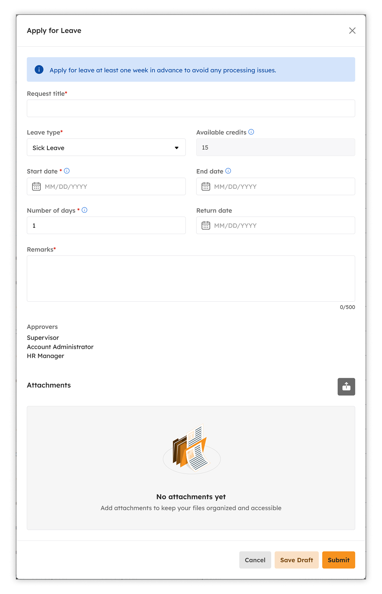Click the 'HR Manager' approver text
Screen dimensions: 382x594
pyautogui.click(x=46, y=356)
